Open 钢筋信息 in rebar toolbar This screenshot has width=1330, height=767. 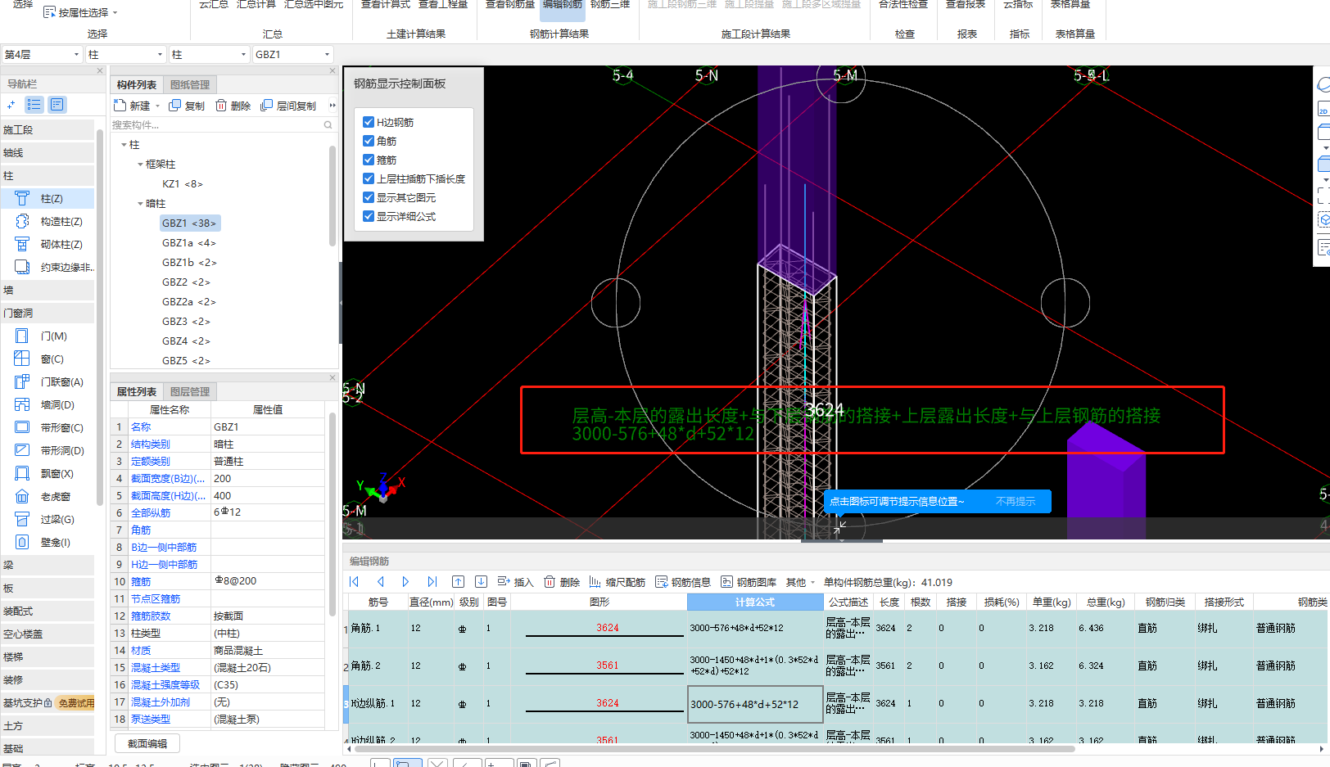[x=683, y=583]
